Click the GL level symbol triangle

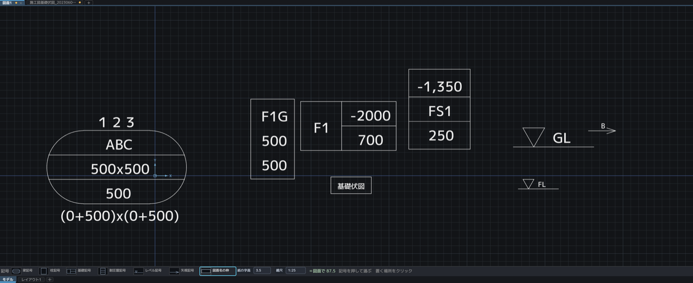[x=534, y=137]
